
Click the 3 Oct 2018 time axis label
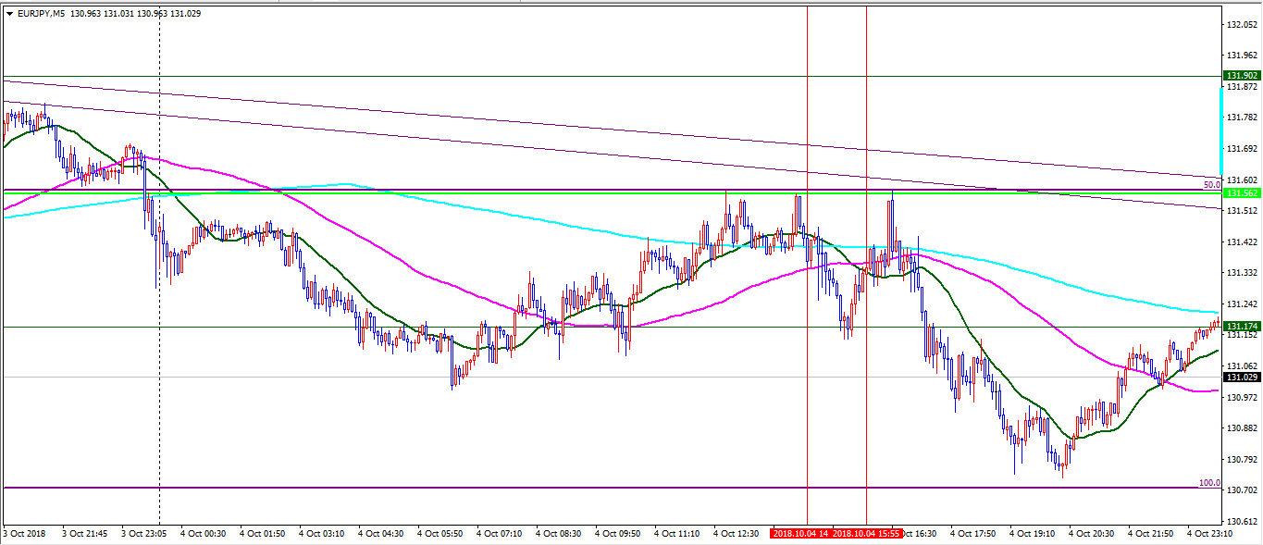24,534
